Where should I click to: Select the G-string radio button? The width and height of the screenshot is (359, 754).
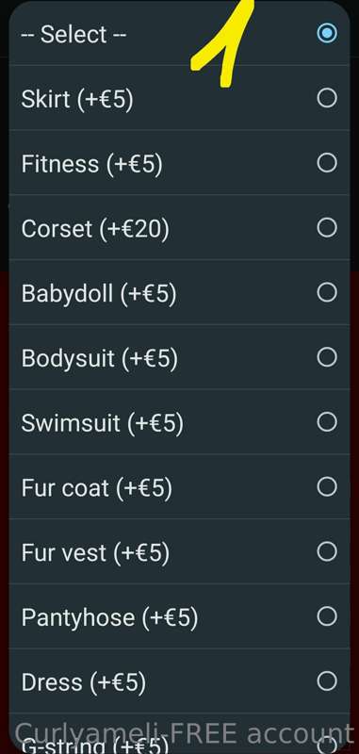(x=327, y=745)
